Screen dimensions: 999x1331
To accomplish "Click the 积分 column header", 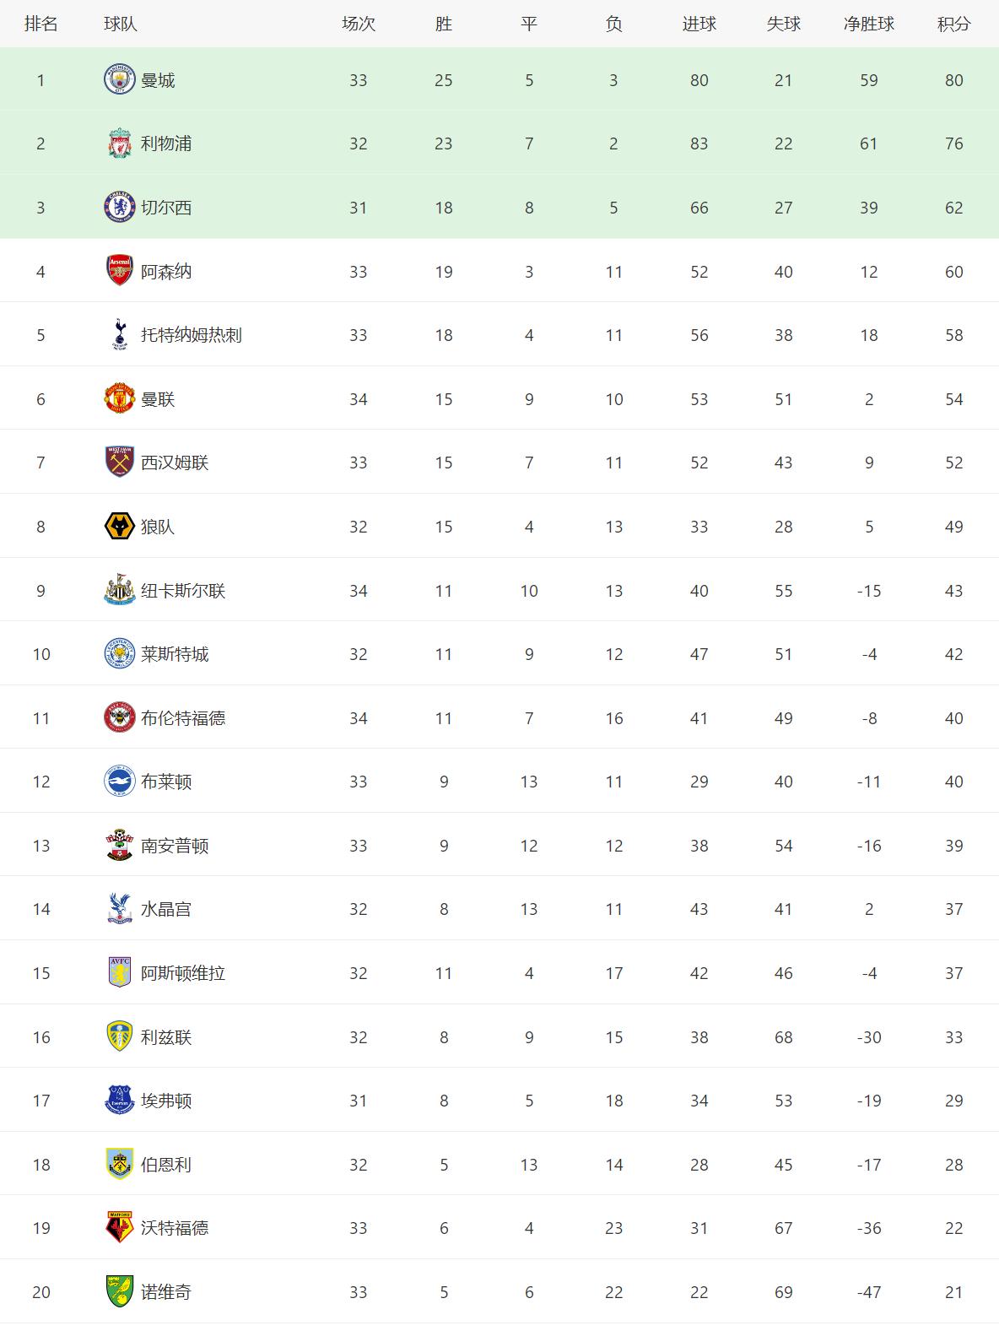I will coord(953,24).
